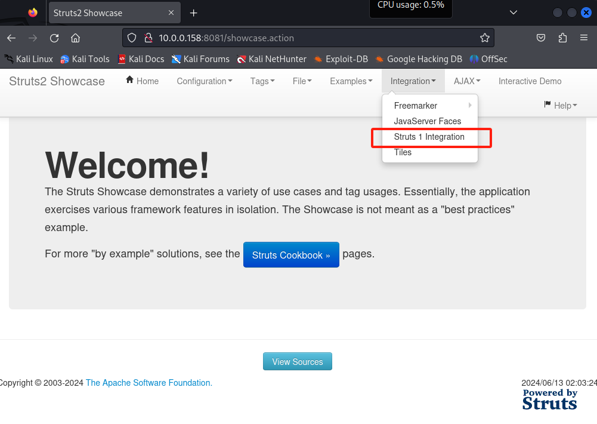Image resolution: width=597 pixels, height=424 pixels.
Task: Open tracking protection shield icon
Action: [x=132, y=38]
